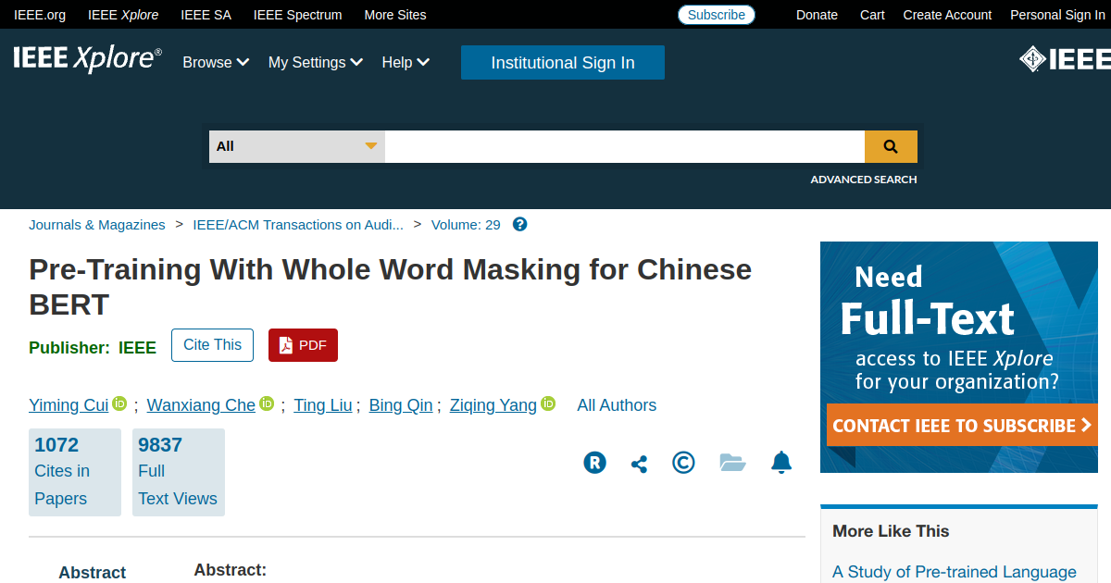The width and height of the screenshot is (1111, 583).
Task: Open the Cart link
Action: click(x=872, y=15)
